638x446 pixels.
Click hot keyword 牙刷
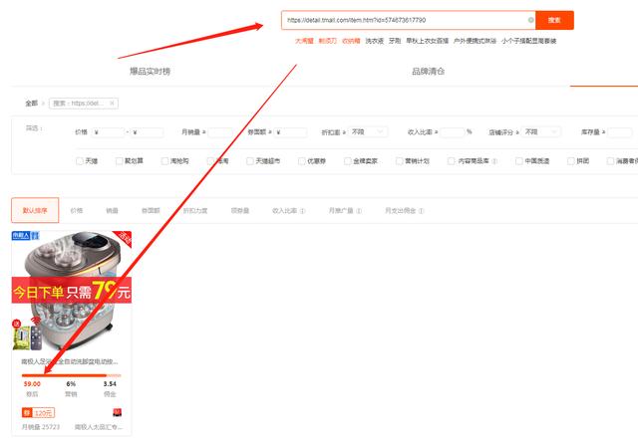(x=395, y=41)
